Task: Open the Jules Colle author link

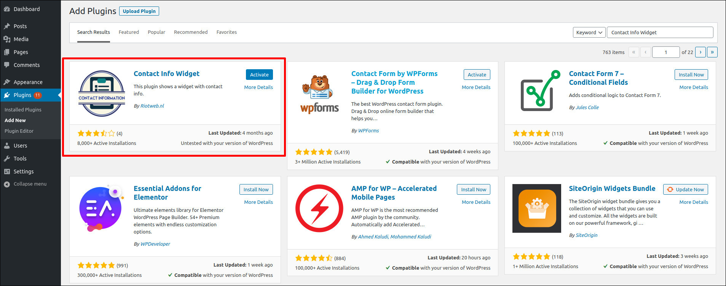Action: click(x=587, y=107)
